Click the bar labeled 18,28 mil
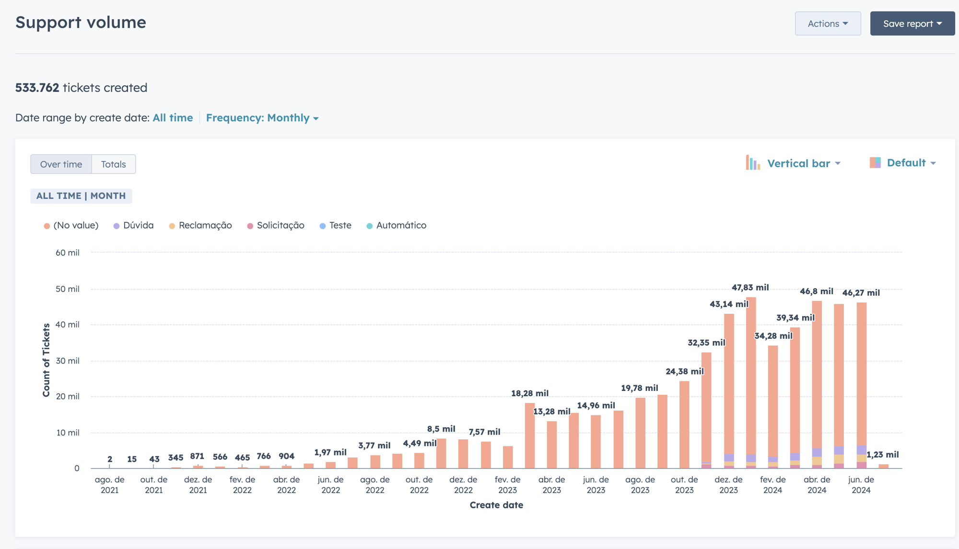The image size is (959, 549). pos(530,435)
